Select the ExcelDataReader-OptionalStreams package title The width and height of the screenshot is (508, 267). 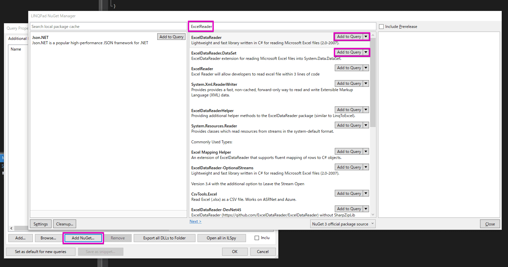(x=222, y=168)
